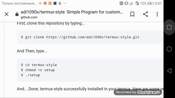The height and width of the screenshot is (98, 175).
Task: Tap the SIM card status icon
Action: click(137, 4)
